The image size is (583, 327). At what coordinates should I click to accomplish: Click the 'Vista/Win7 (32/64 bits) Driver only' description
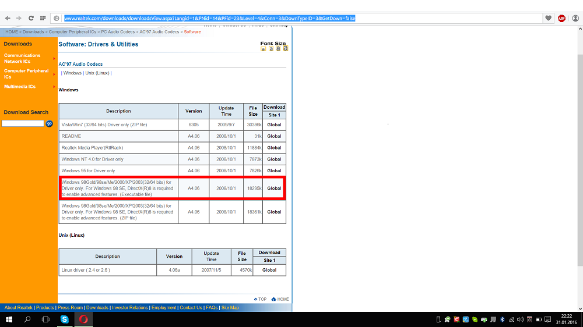(104, 125)
